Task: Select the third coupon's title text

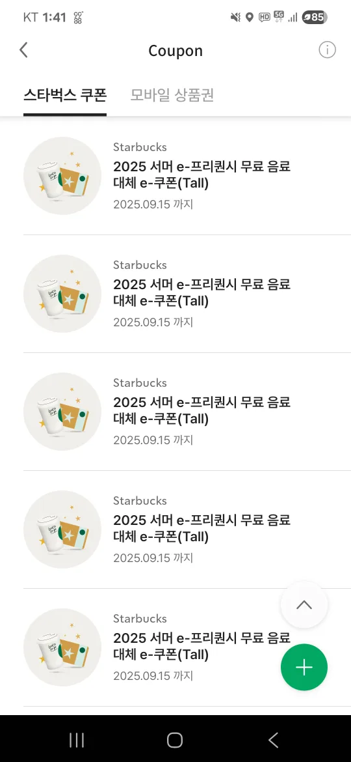Action: [x=201, y=411]
